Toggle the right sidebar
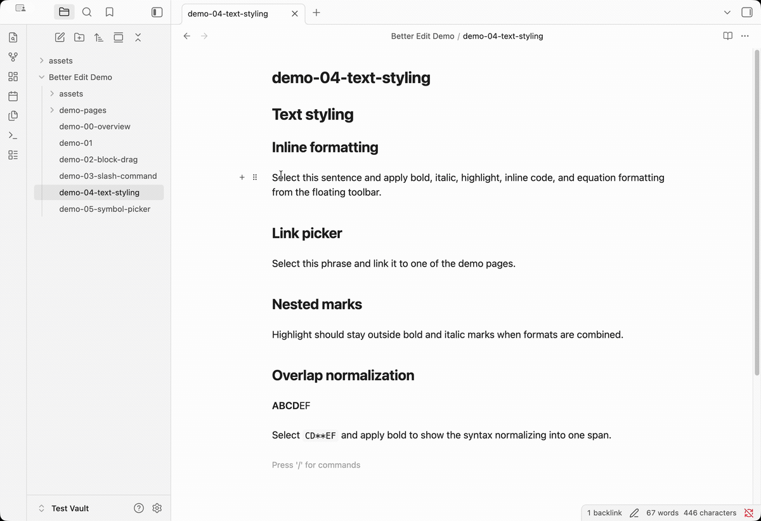761x521 pixels. [746, 13]
